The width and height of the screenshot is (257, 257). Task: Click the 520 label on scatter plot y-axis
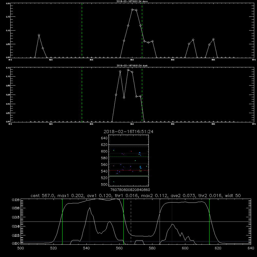pos(104,178)
